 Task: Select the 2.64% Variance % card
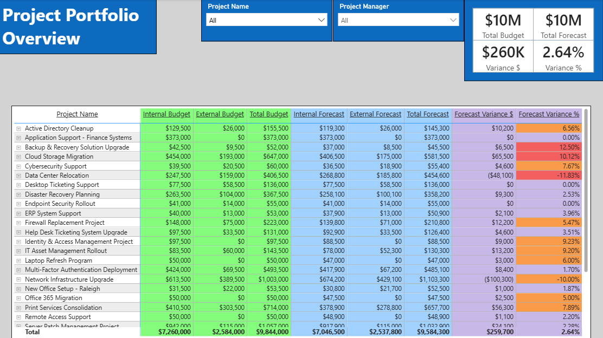pyautogui.click(x=563, y=56)
